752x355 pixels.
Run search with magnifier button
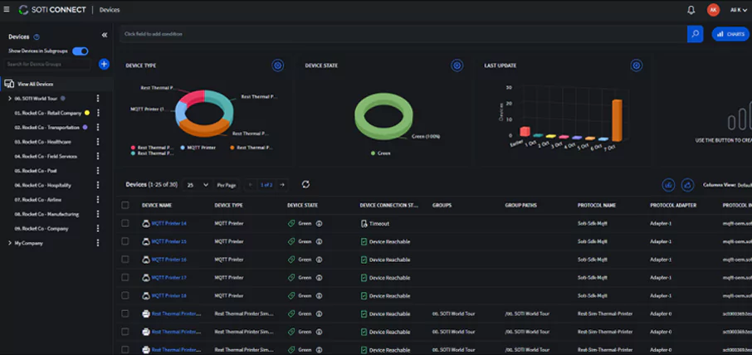pos(695,34)
